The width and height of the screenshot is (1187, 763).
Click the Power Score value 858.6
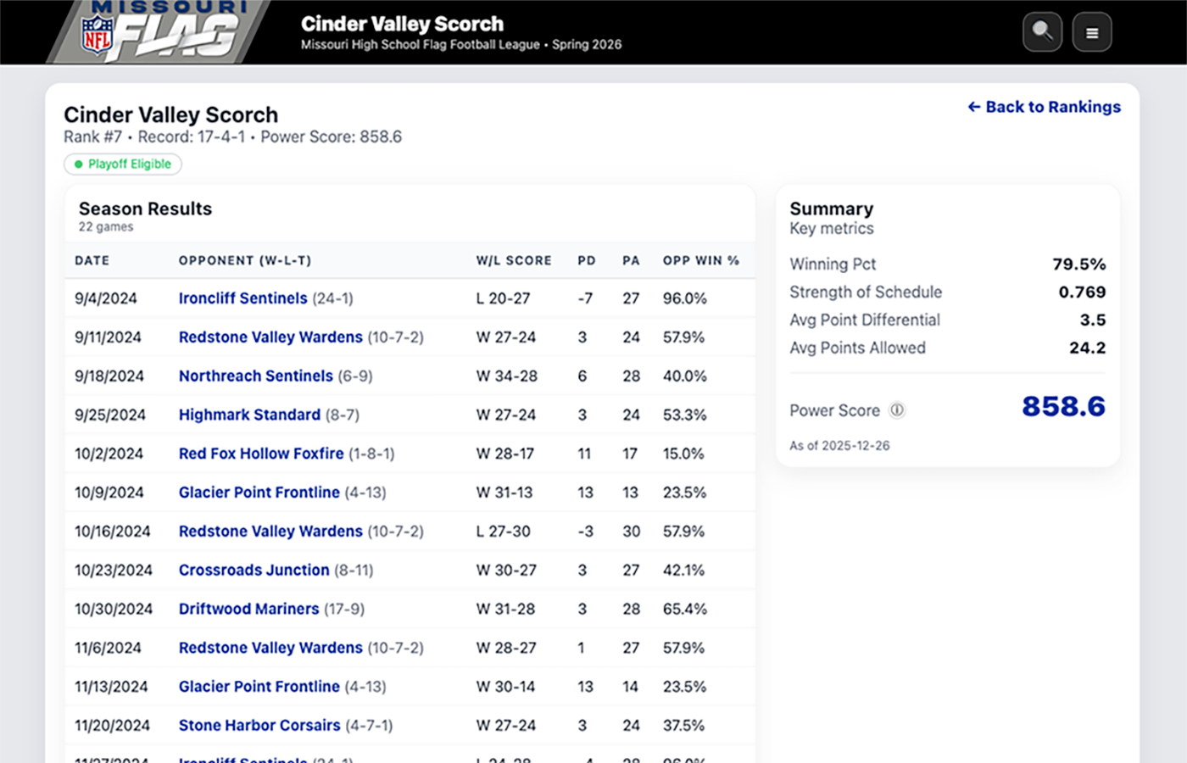pos(1062,408)
